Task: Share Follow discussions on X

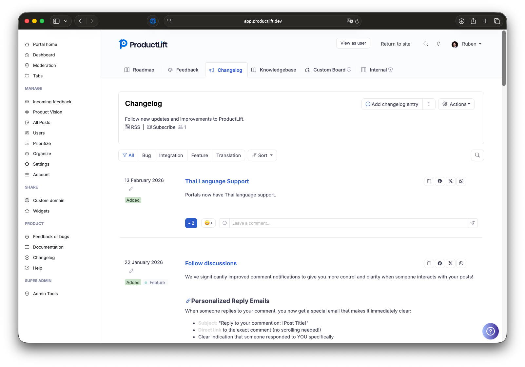Action: pos(451,263)
